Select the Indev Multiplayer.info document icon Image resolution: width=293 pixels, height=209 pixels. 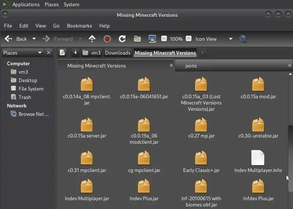point(258,158)
